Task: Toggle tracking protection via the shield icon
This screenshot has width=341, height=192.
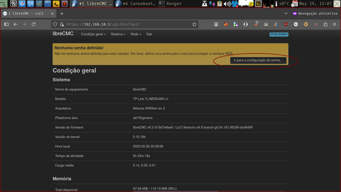Action: tap(54, 24)
